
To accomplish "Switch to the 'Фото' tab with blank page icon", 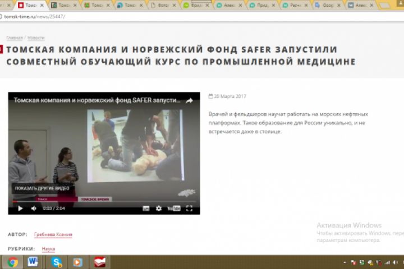I will tap(163, 5).
